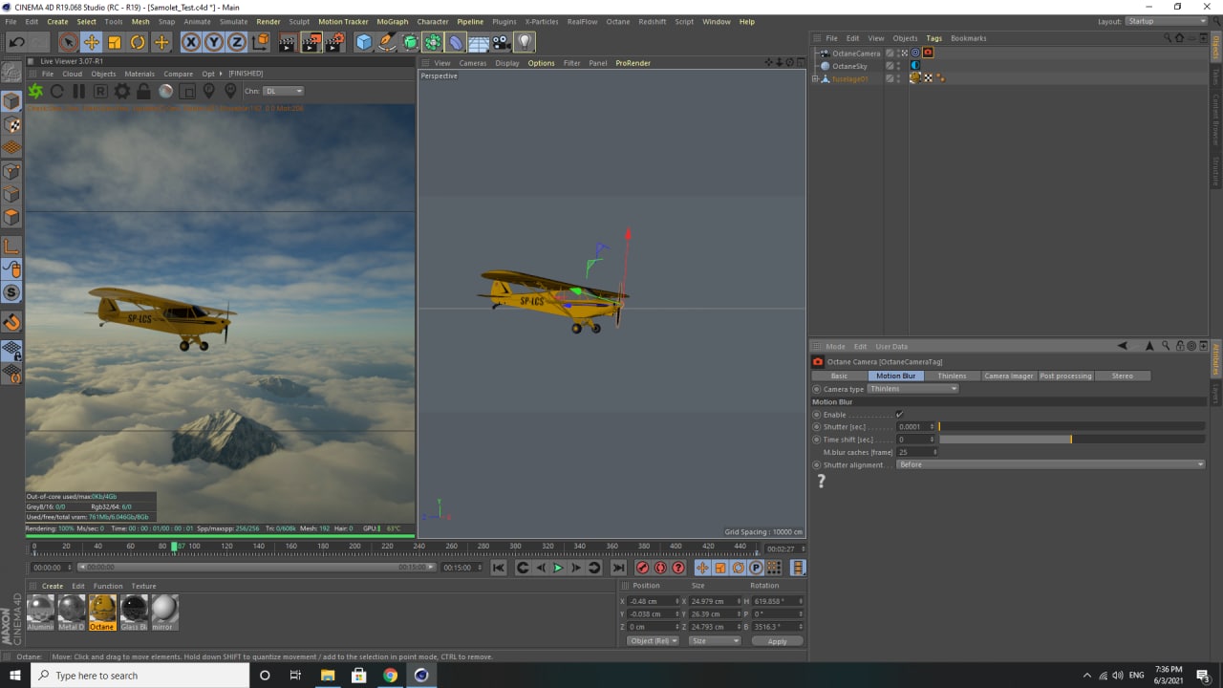
Task: Open the Octane menu
Action: click(618, 21)
